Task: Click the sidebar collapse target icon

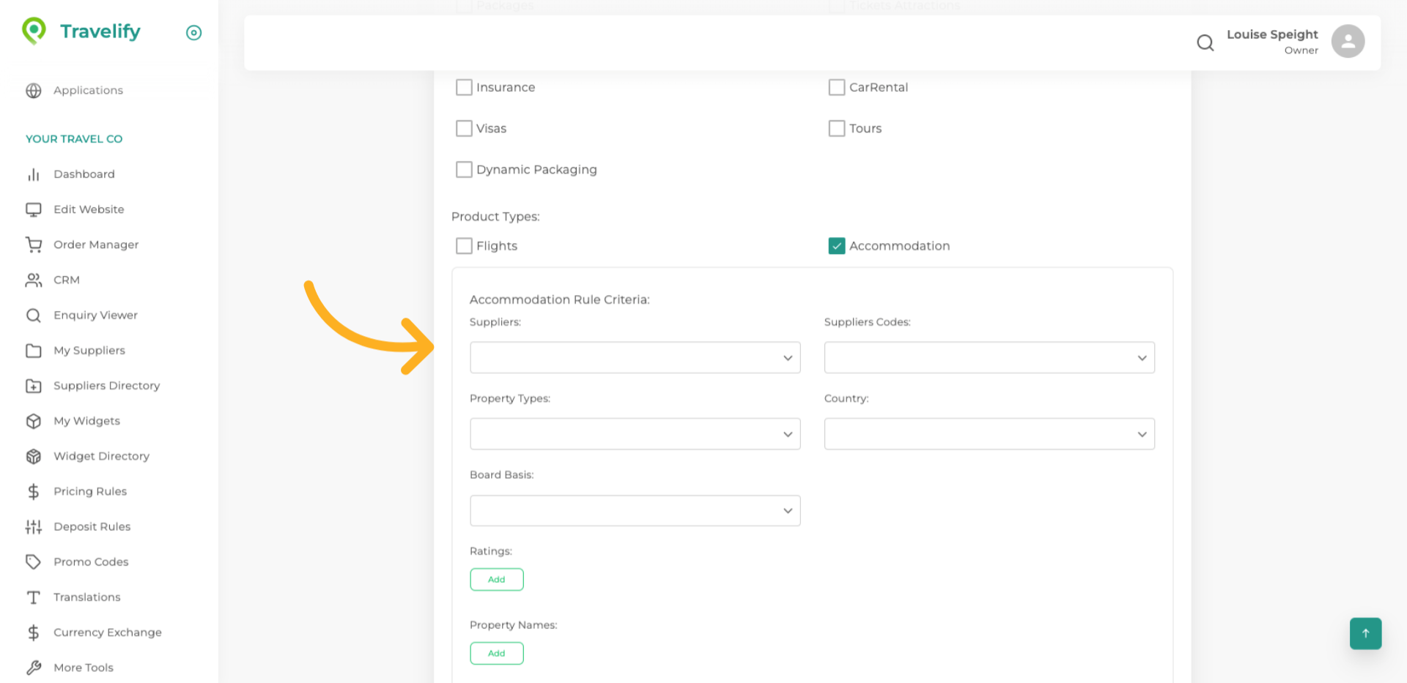Action: (x=193, y=33)
